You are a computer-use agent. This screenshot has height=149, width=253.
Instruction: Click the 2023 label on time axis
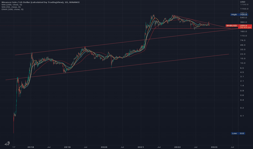point(214,147)
